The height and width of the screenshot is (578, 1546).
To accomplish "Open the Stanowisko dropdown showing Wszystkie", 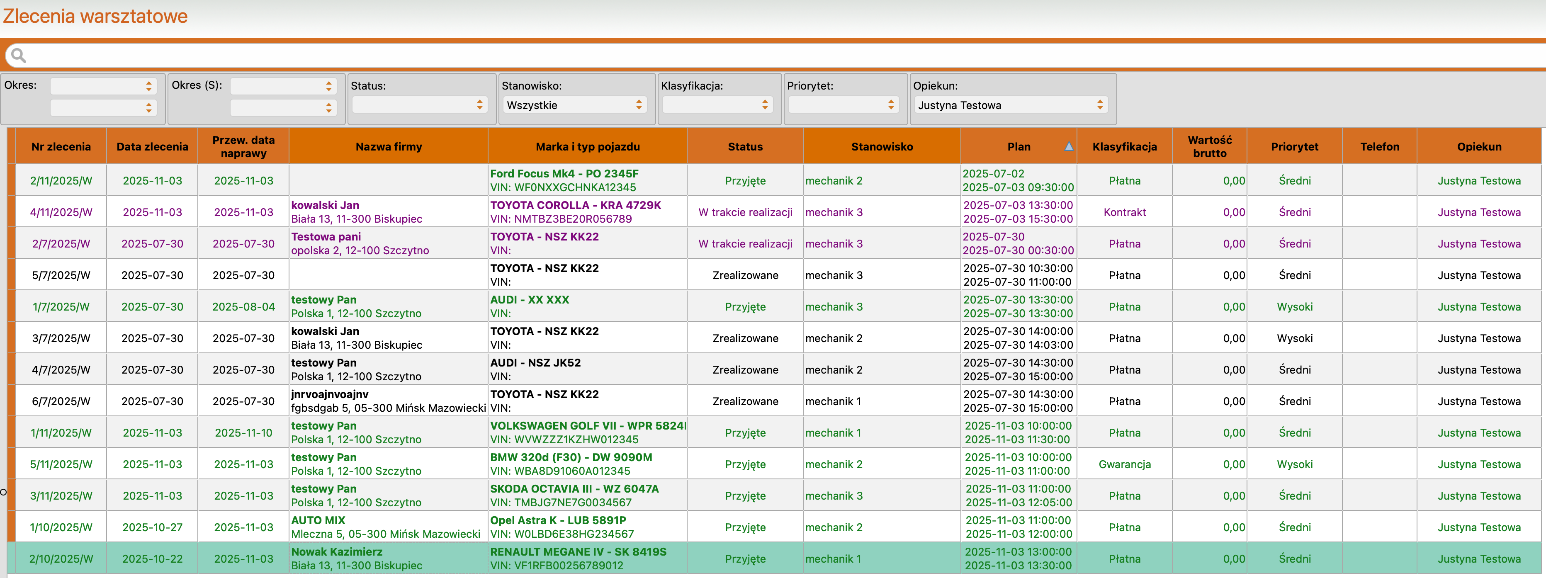I will click(x=574, y=105).
